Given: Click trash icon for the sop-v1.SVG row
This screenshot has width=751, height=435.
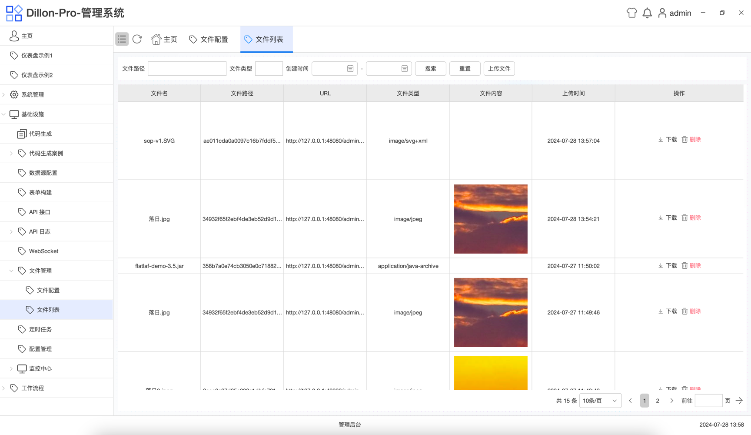Looking at the screenshot, I should click(x=685, y=140).
